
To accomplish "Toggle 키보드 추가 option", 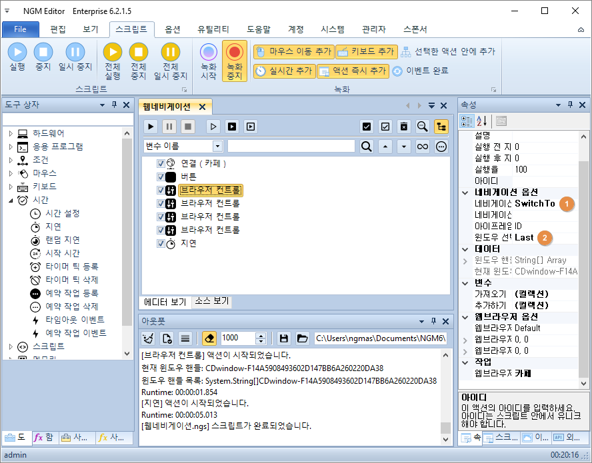I will click(367, 52).
